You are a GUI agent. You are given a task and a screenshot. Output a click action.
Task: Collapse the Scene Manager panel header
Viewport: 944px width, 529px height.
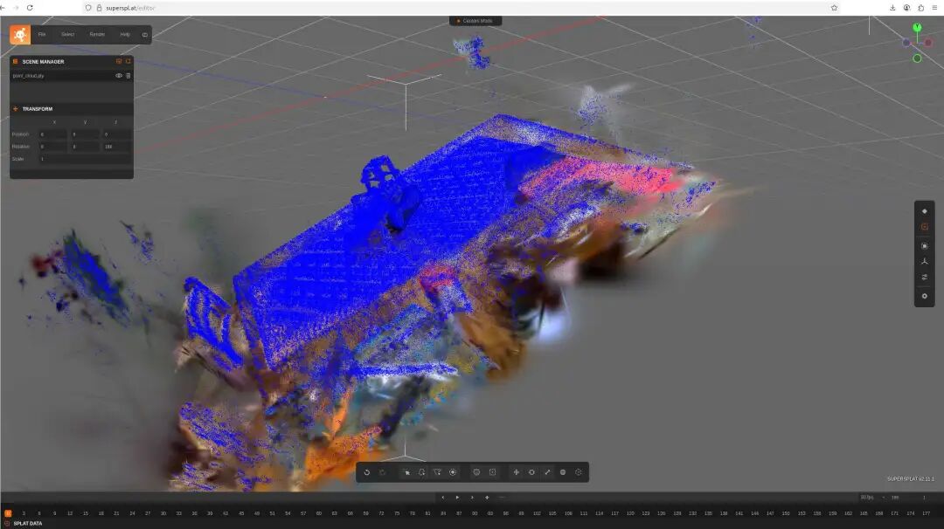coord(44,62)
